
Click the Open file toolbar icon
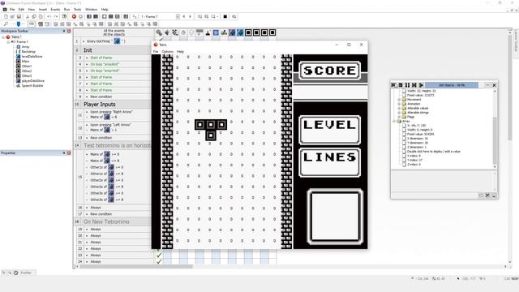coord(12,16)
